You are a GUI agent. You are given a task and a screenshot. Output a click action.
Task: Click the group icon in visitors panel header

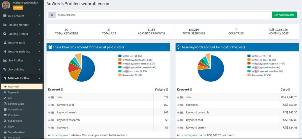50,47
